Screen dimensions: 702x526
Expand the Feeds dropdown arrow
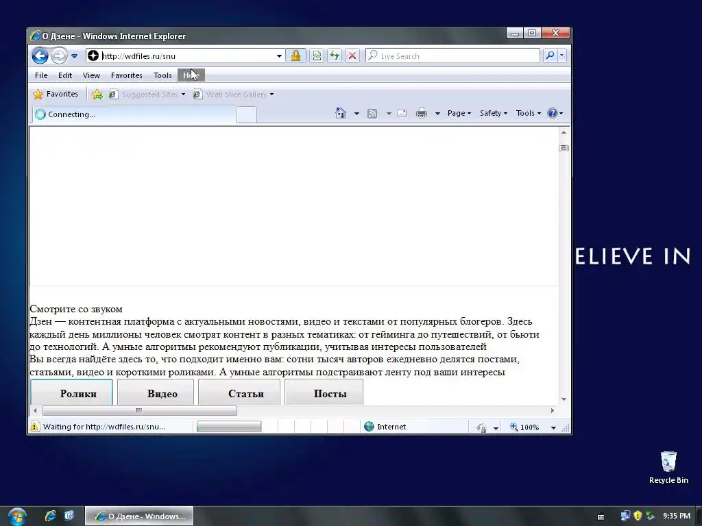[389, 114]
